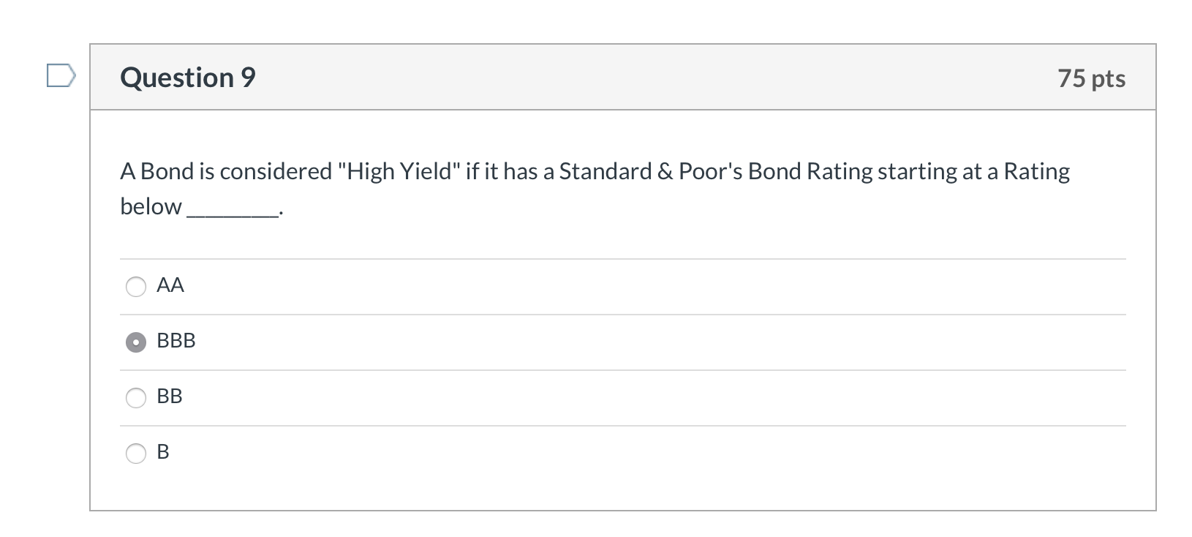This screenshot has width=1192, height=537.
Task: Select the AA radio button
Action: point(136,287)
